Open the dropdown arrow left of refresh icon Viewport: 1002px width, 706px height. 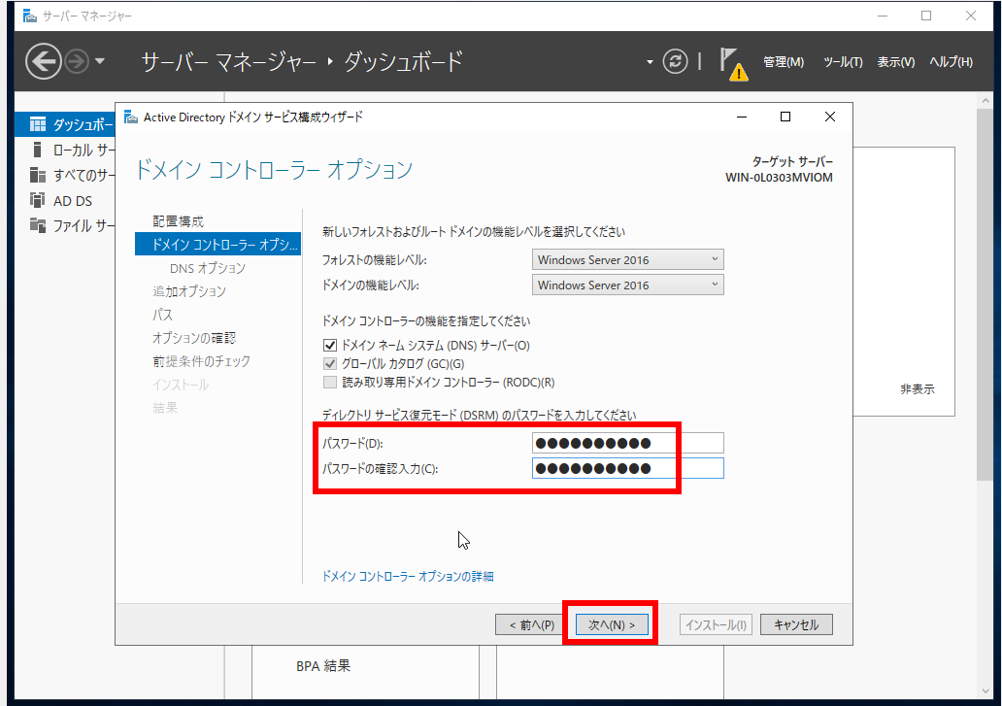pos(650,62)
